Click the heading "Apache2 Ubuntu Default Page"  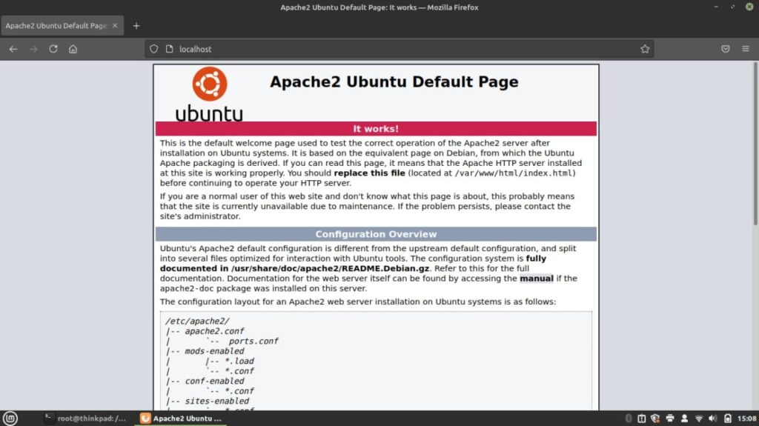[394, 81]
